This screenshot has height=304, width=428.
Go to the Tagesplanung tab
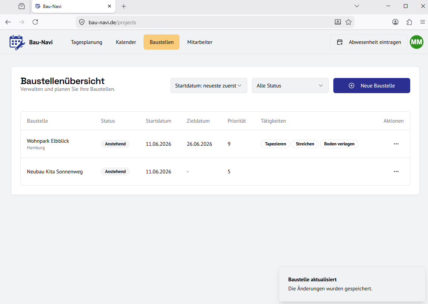[x=86, y=42]
